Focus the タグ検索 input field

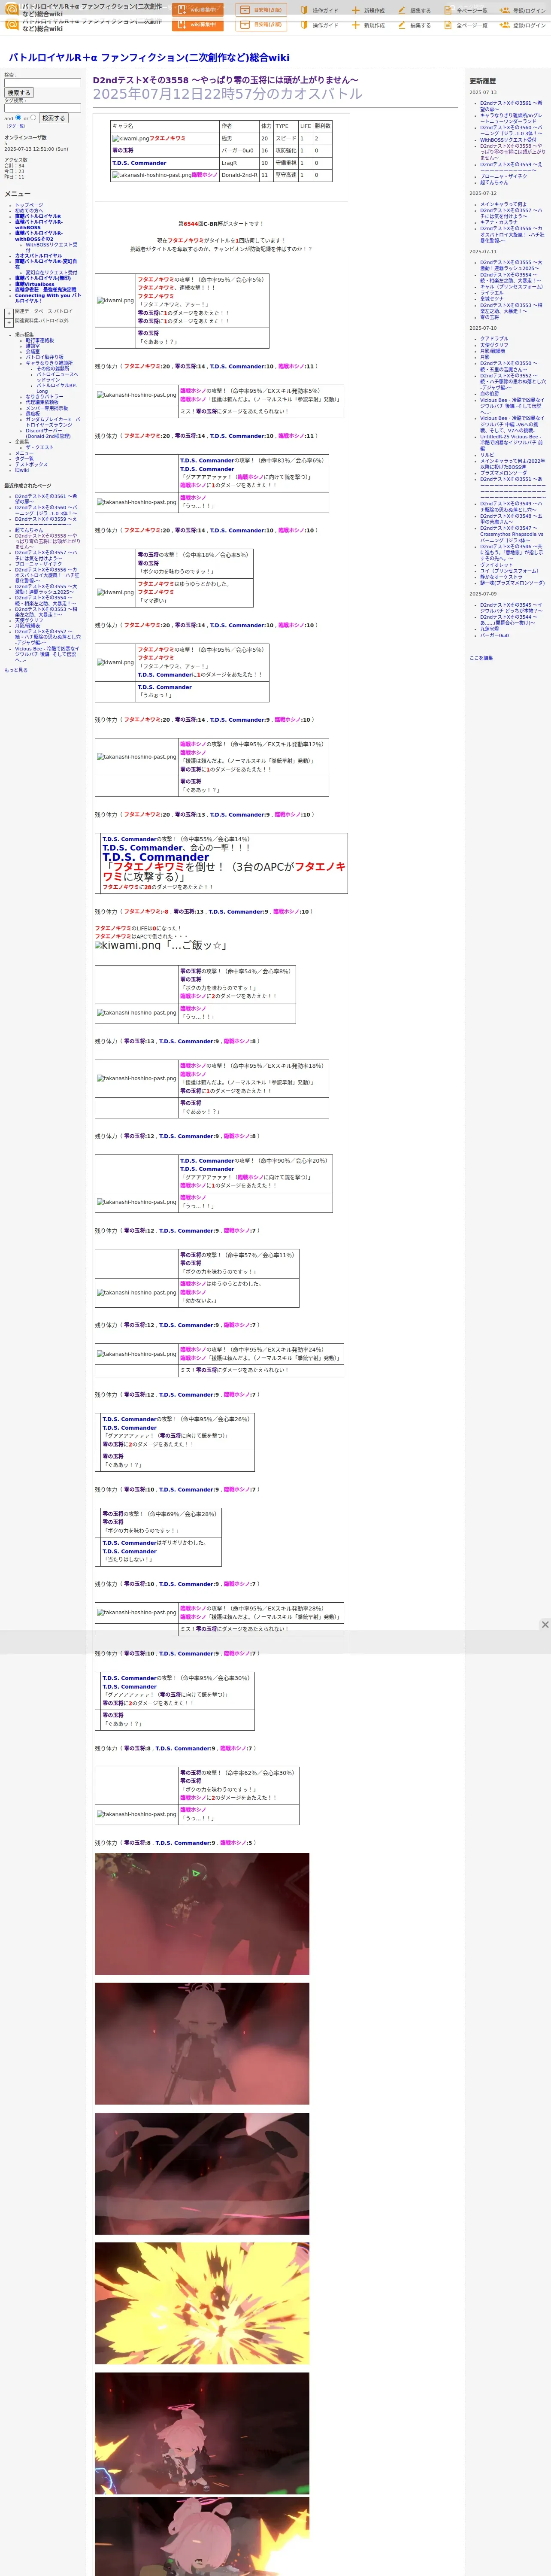(42, 108)
